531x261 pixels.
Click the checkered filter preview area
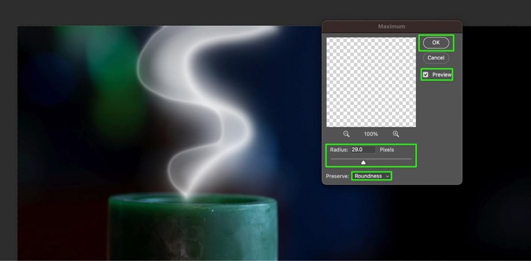tap(371, 82)
